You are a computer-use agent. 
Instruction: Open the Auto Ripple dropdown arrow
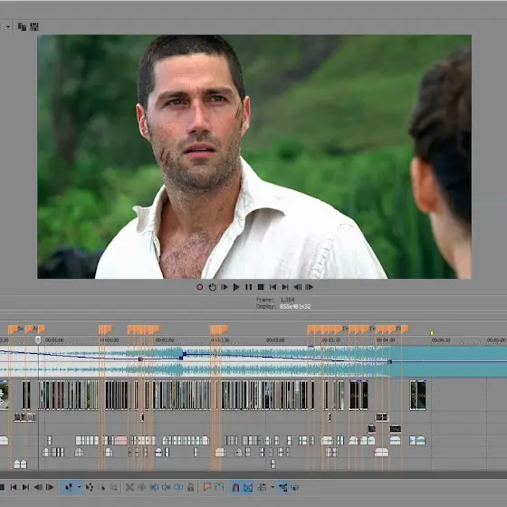273,487
